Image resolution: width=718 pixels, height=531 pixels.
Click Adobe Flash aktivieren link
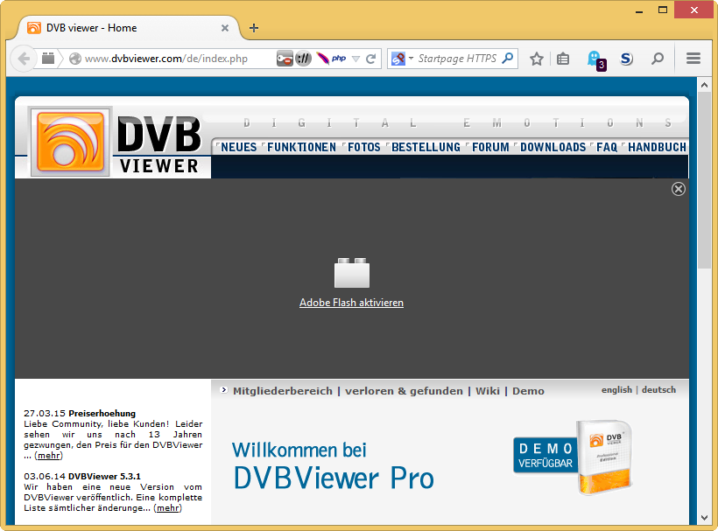coord(351,303)
